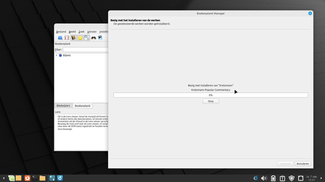Open the folder icon right of the terminal
325x182 pixels.
pos(42,178)
